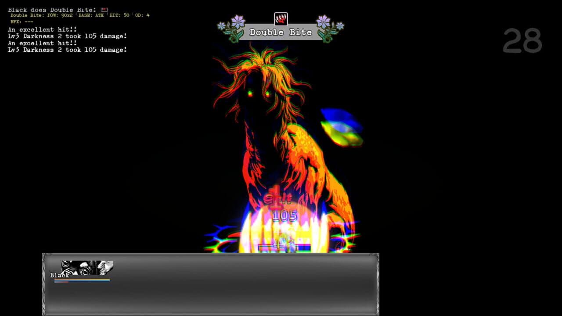Toggle the bottom status panel
Image resolution: width=562 pixels, height=316 pixels.
[x=211, y=283]
